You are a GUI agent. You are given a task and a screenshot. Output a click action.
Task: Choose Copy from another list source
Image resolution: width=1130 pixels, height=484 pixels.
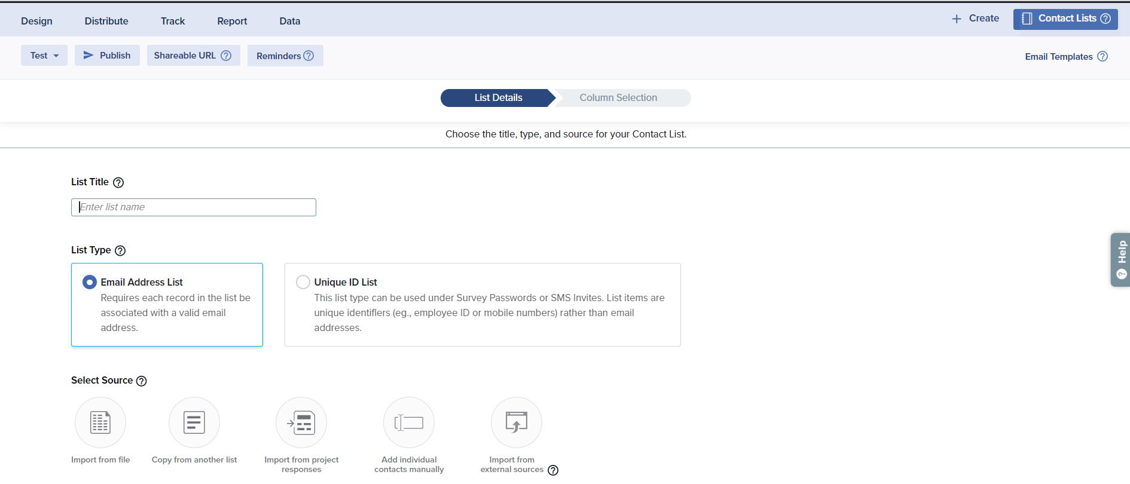tap(194, 422)
